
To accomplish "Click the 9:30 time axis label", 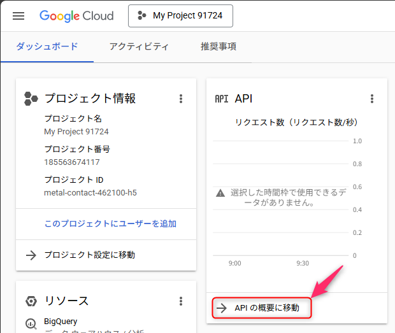I will point(303,263).
